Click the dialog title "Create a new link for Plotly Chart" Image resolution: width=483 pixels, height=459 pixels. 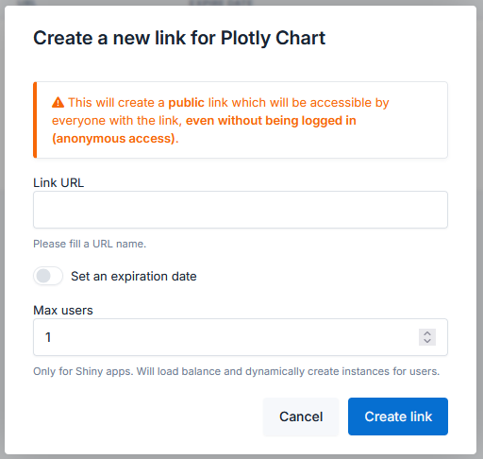click(x=179, y=38)
